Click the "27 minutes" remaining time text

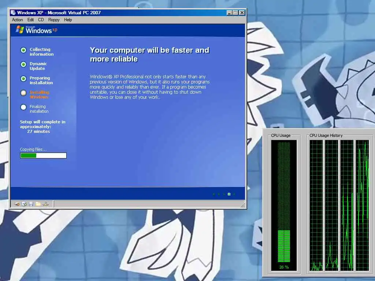tap(38, 131)
